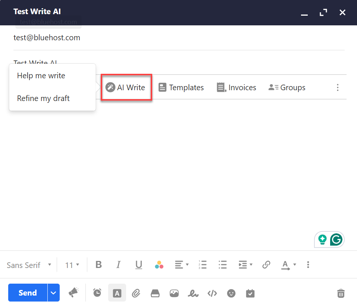Viewport: 357px width, 306px height.
Task: Click the calendar checkmark icon
Action: [x=250, y=293]
